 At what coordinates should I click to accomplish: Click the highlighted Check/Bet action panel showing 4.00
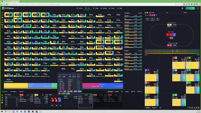click(x=85, y=101)
